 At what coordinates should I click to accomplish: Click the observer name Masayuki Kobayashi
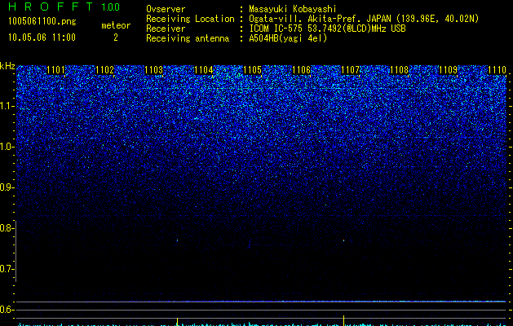293,9
